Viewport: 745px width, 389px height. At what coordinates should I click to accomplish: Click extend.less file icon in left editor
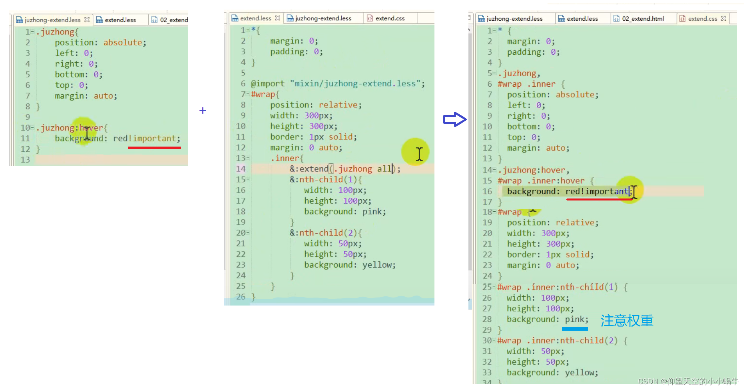[100, 20]
